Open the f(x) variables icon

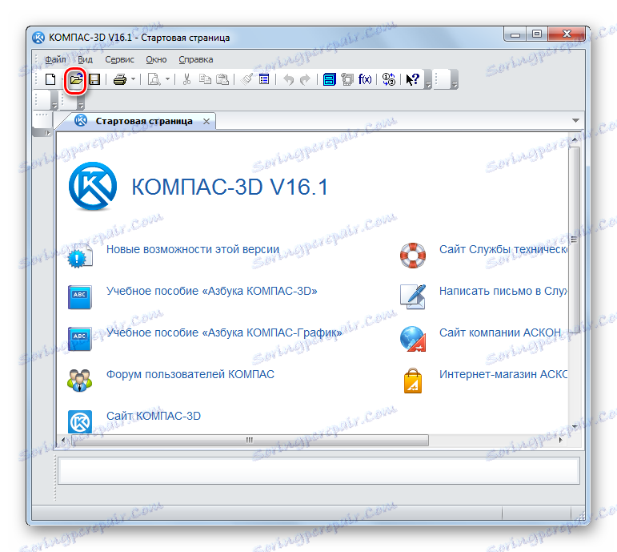[x=365, y=79]
